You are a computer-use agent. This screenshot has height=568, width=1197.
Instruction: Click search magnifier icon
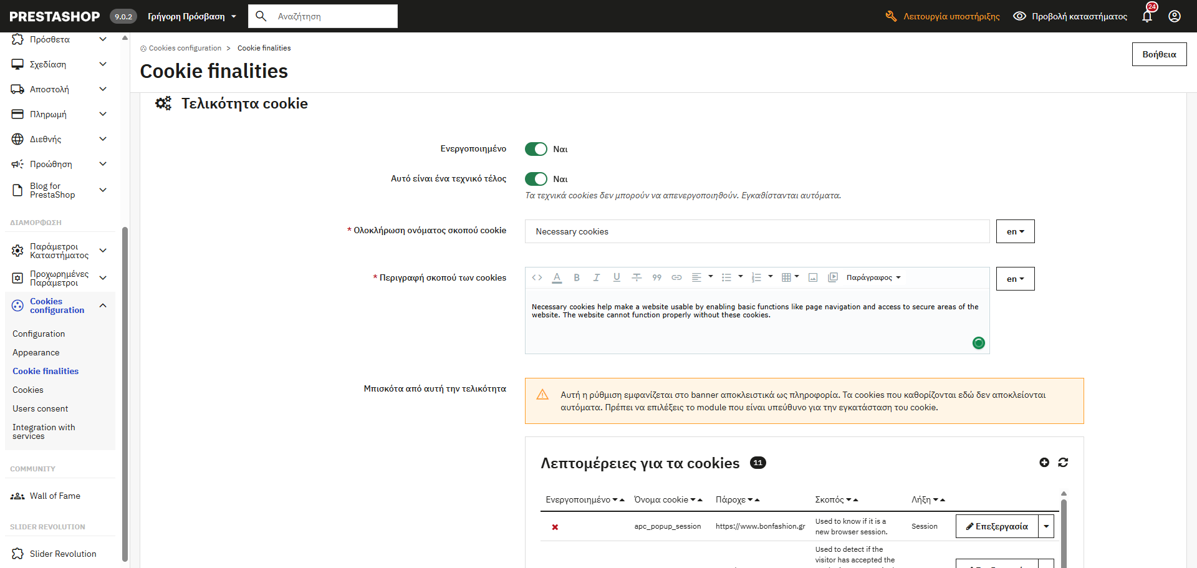coord(261,16)
